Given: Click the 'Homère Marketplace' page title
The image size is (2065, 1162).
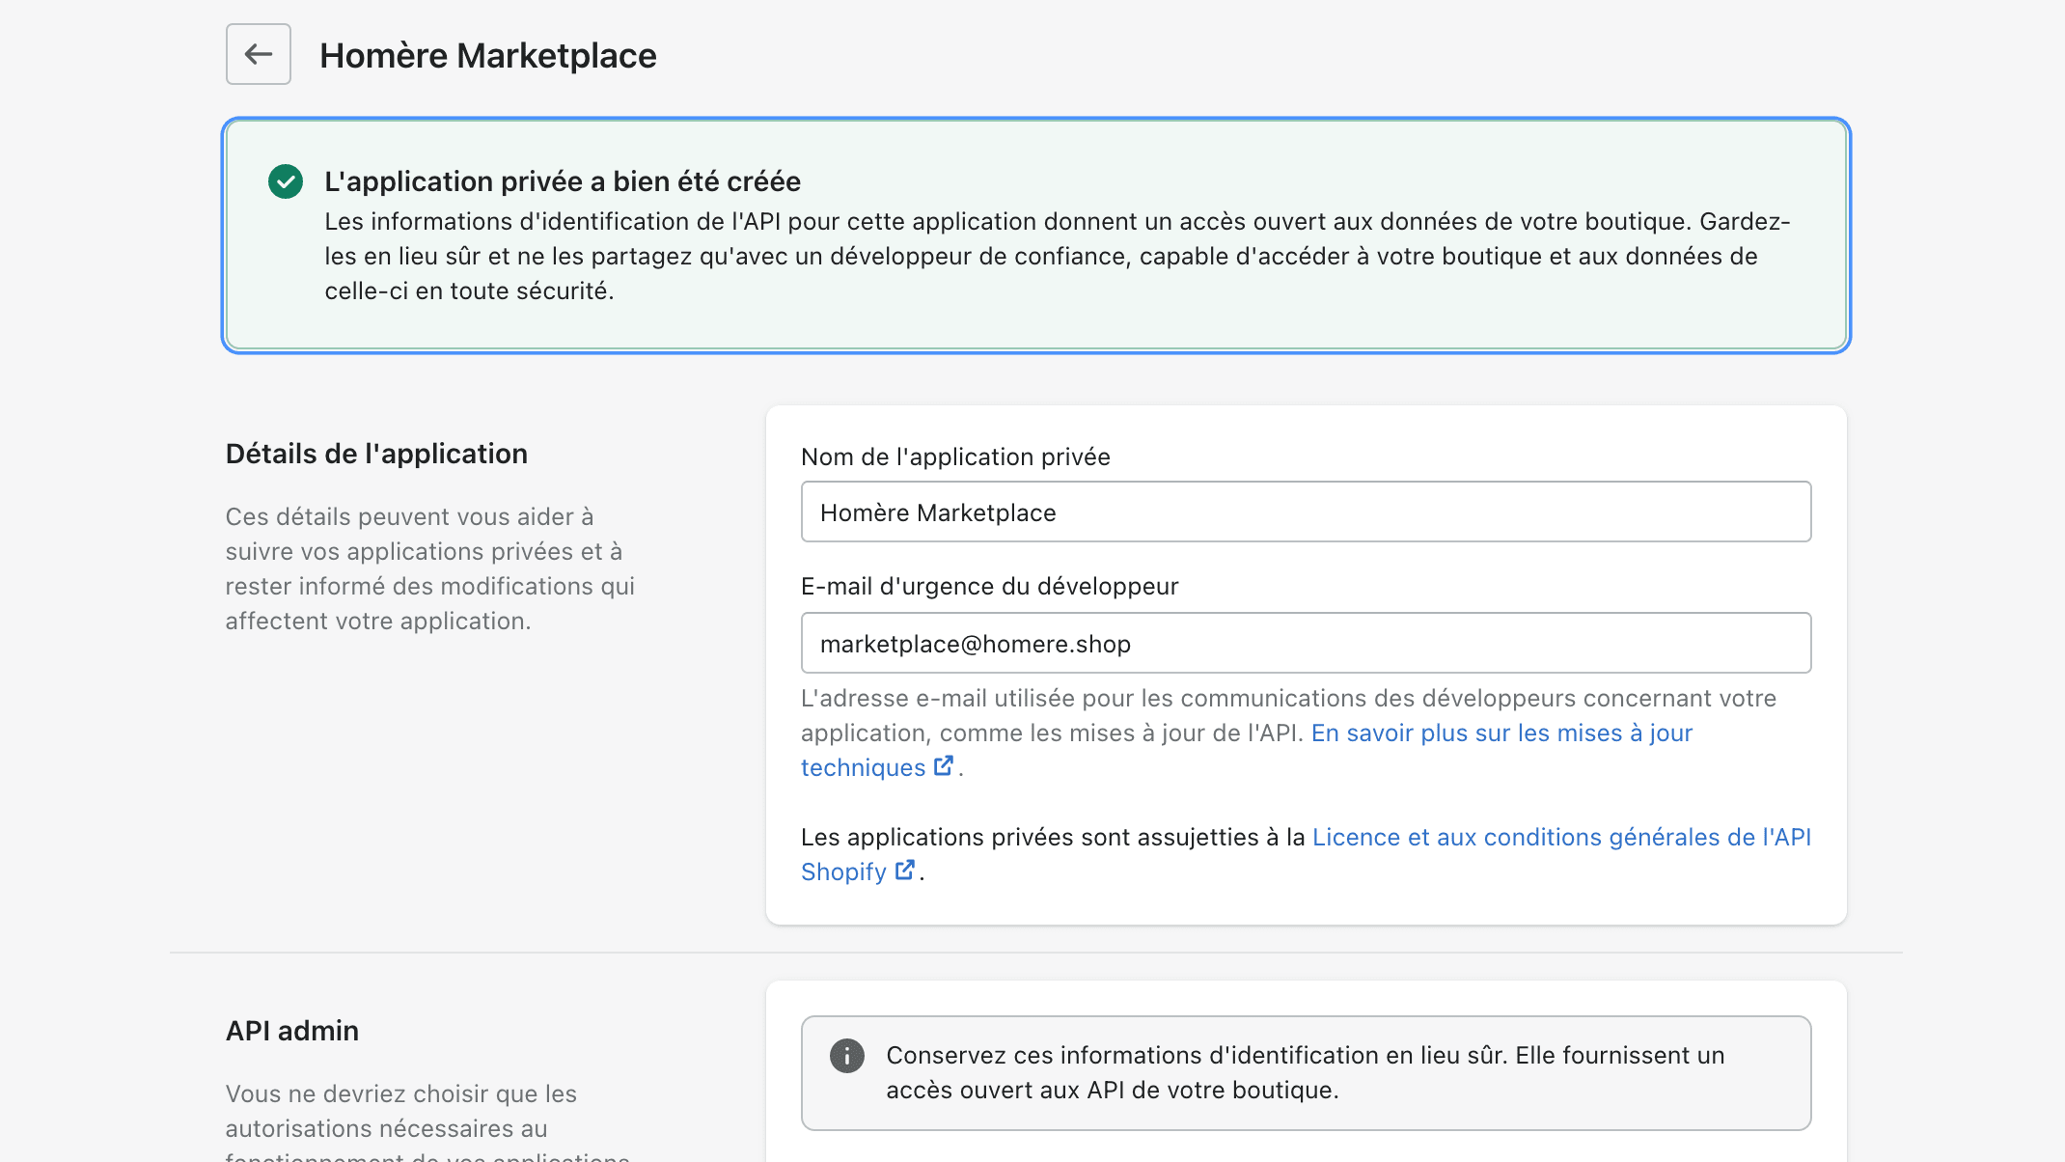Looking at the screenshot, I should (x=488, y=56).
